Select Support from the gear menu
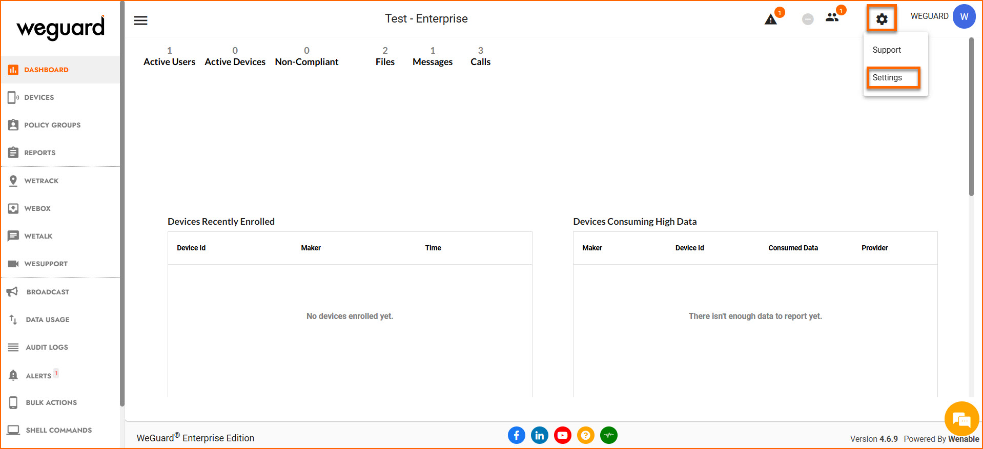The height and width of the screenshot is (449, 983). [895, 50]
